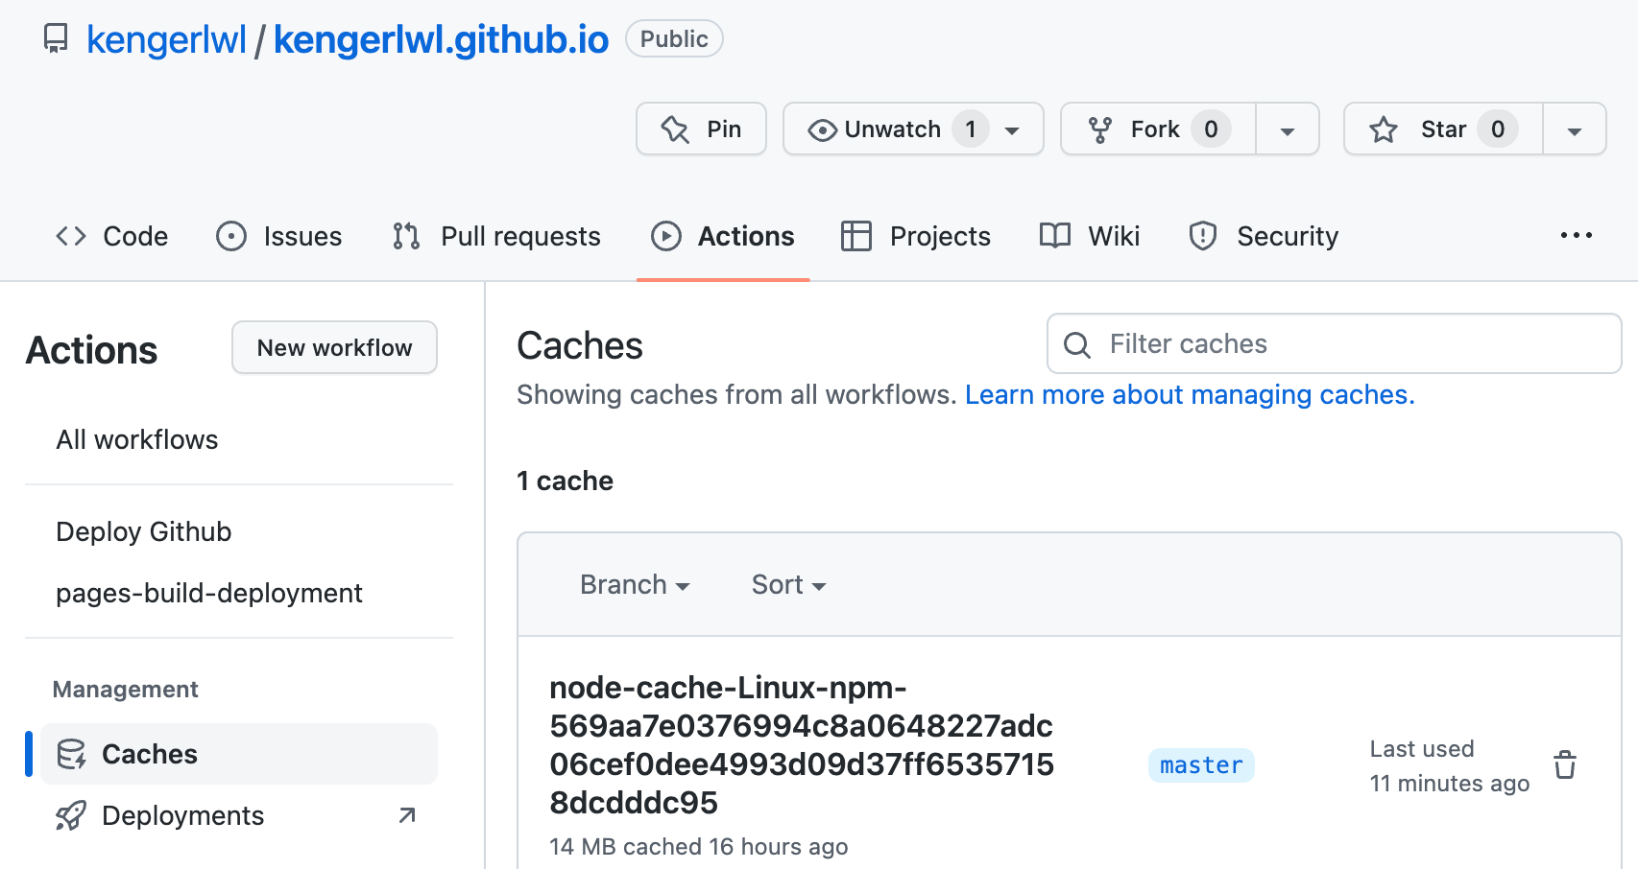The height and width of the screenshot is (869, 1638).
Task: Switch to the Code tab
Action: point(111,236)
